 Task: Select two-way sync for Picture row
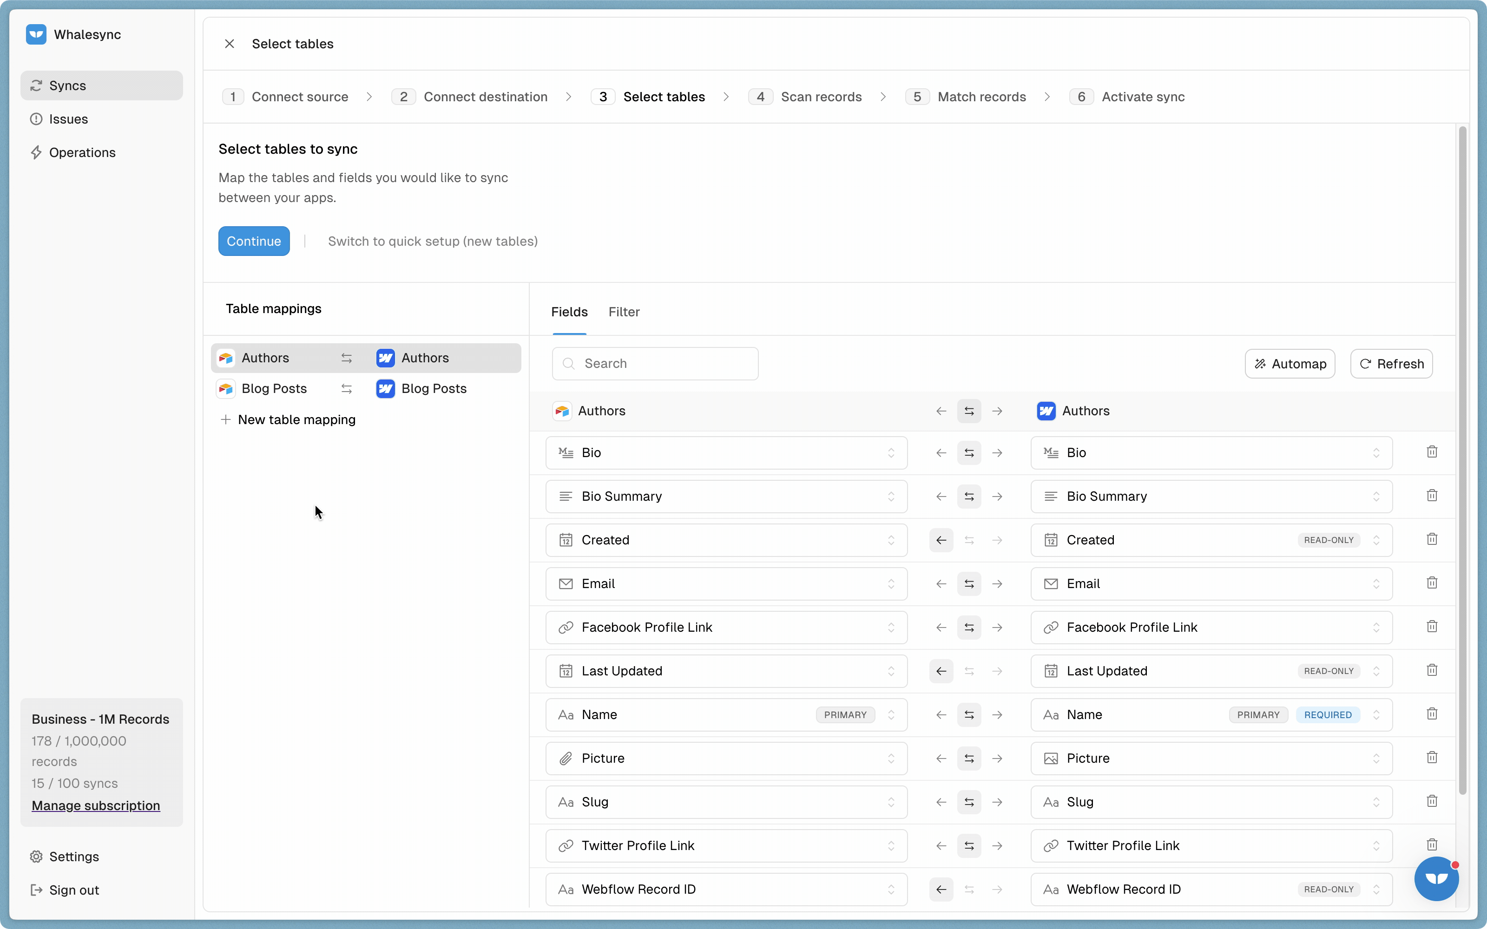pos(969,758)
